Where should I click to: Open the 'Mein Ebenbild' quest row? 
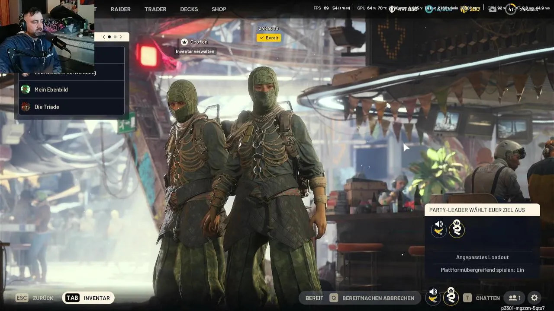72,89
